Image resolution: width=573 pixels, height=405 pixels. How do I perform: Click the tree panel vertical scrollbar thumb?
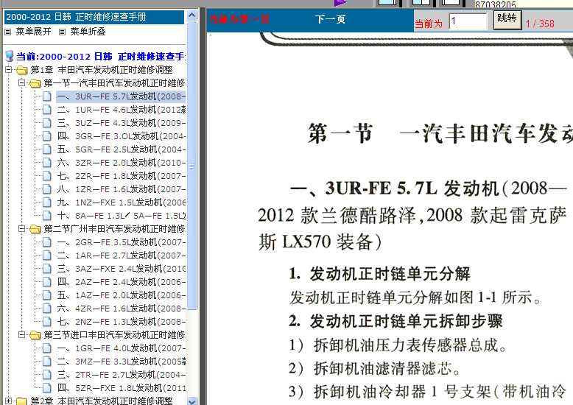[191, 166]
